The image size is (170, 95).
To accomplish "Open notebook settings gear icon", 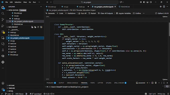I will coord(161,6).
